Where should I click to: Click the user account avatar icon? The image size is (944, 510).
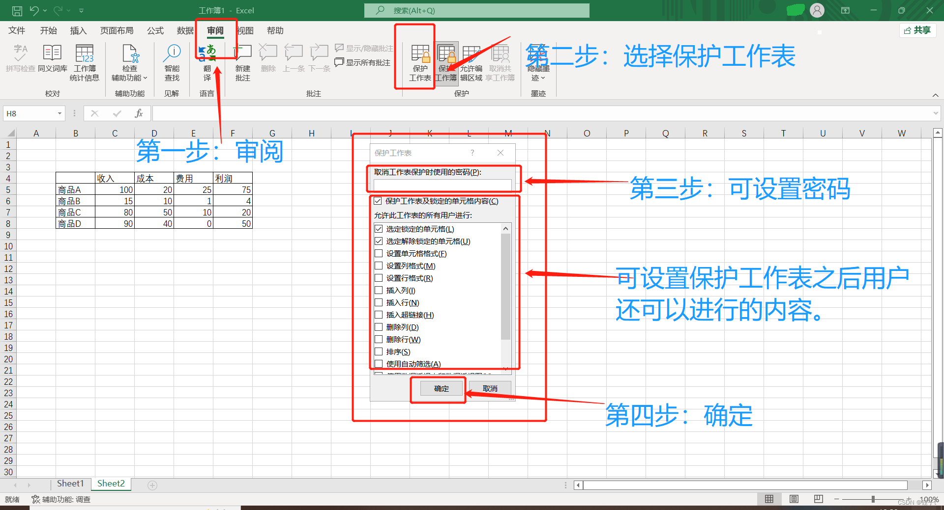[817, 10]
